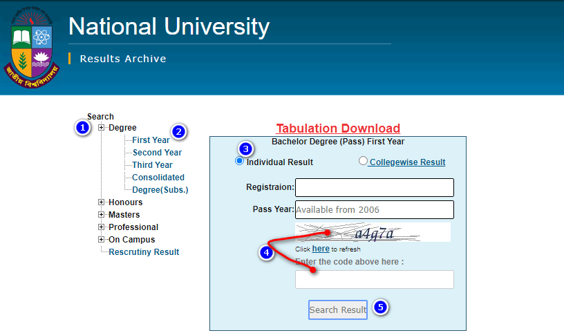
Task: Focus the captcha code entry field
Action: (375, 279)
